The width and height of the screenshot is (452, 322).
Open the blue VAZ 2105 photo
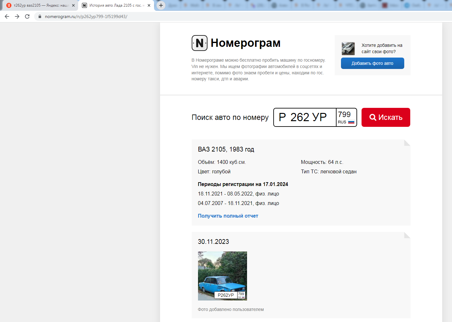(222, 276)
